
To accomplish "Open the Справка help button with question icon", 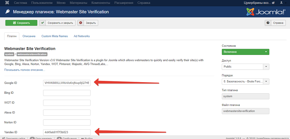I will click(x=275, y=23).
